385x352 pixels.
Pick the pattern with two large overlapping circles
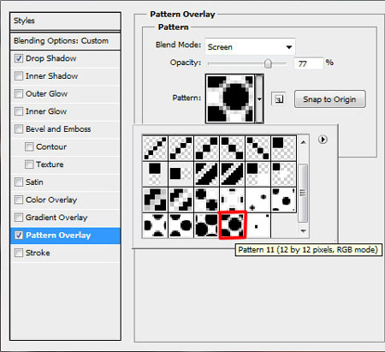click(206, 225)
